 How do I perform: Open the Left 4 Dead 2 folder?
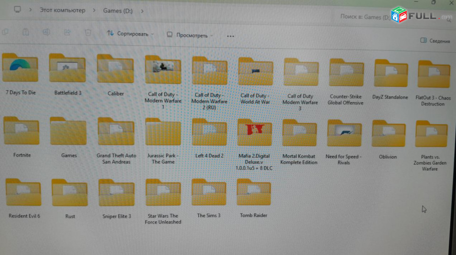click(x=209, y=132)
